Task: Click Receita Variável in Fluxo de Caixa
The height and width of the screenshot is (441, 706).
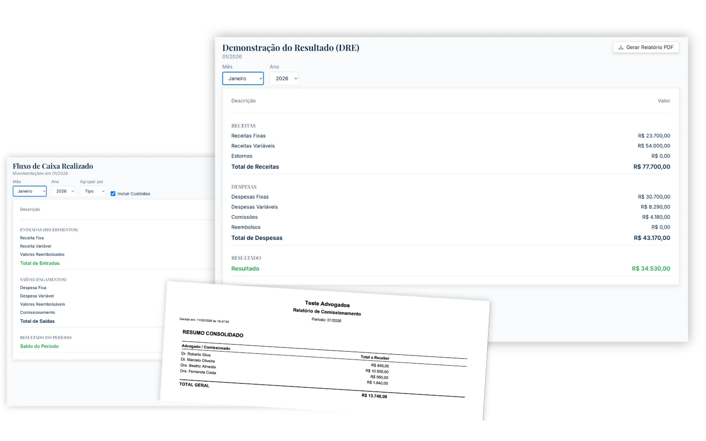Action: pos(36,246)
